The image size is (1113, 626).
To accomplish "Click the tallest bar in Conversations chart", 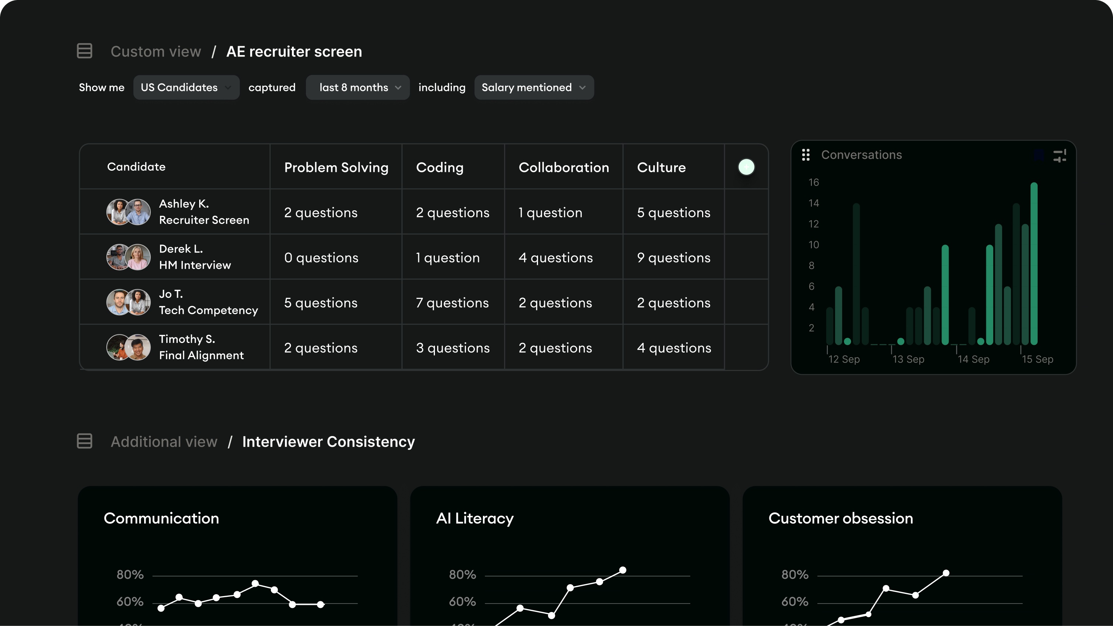I will click(x=1034, y=263).
